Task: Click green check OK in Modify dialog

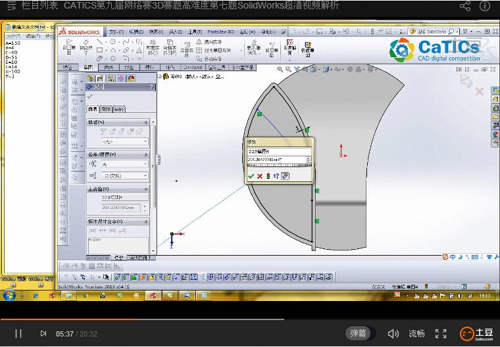Action: (x=251, y=176)
